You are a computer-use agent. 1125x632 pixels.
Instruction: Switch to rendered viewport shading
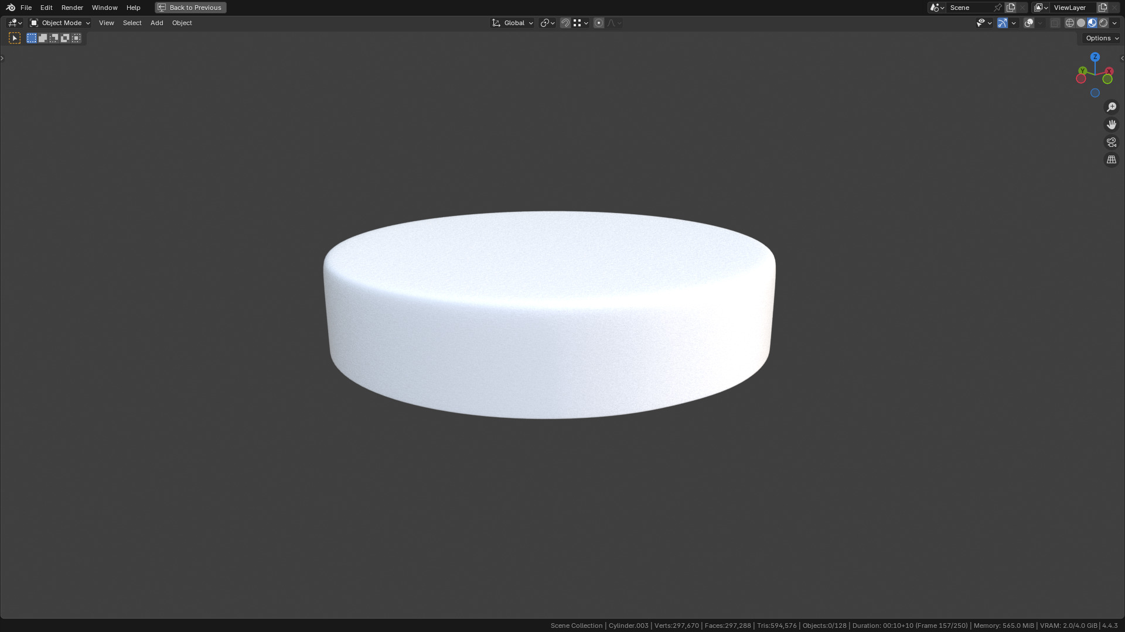point(1103,23)
